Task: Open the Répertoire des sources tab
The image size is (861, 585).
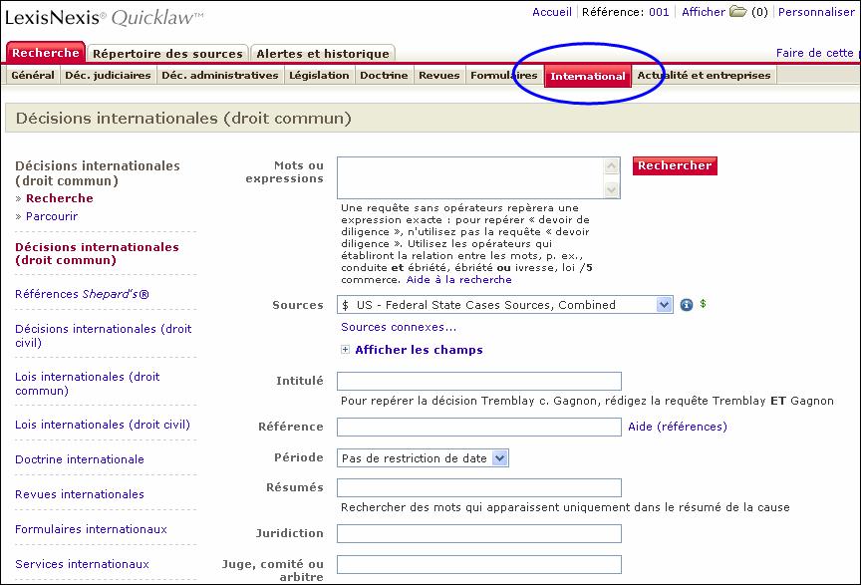Action: pos(167,54)
